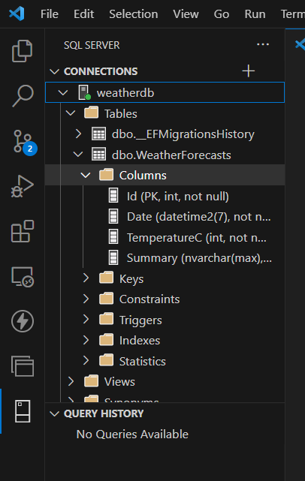Open Source Control with 2 changes

(24, 142)
